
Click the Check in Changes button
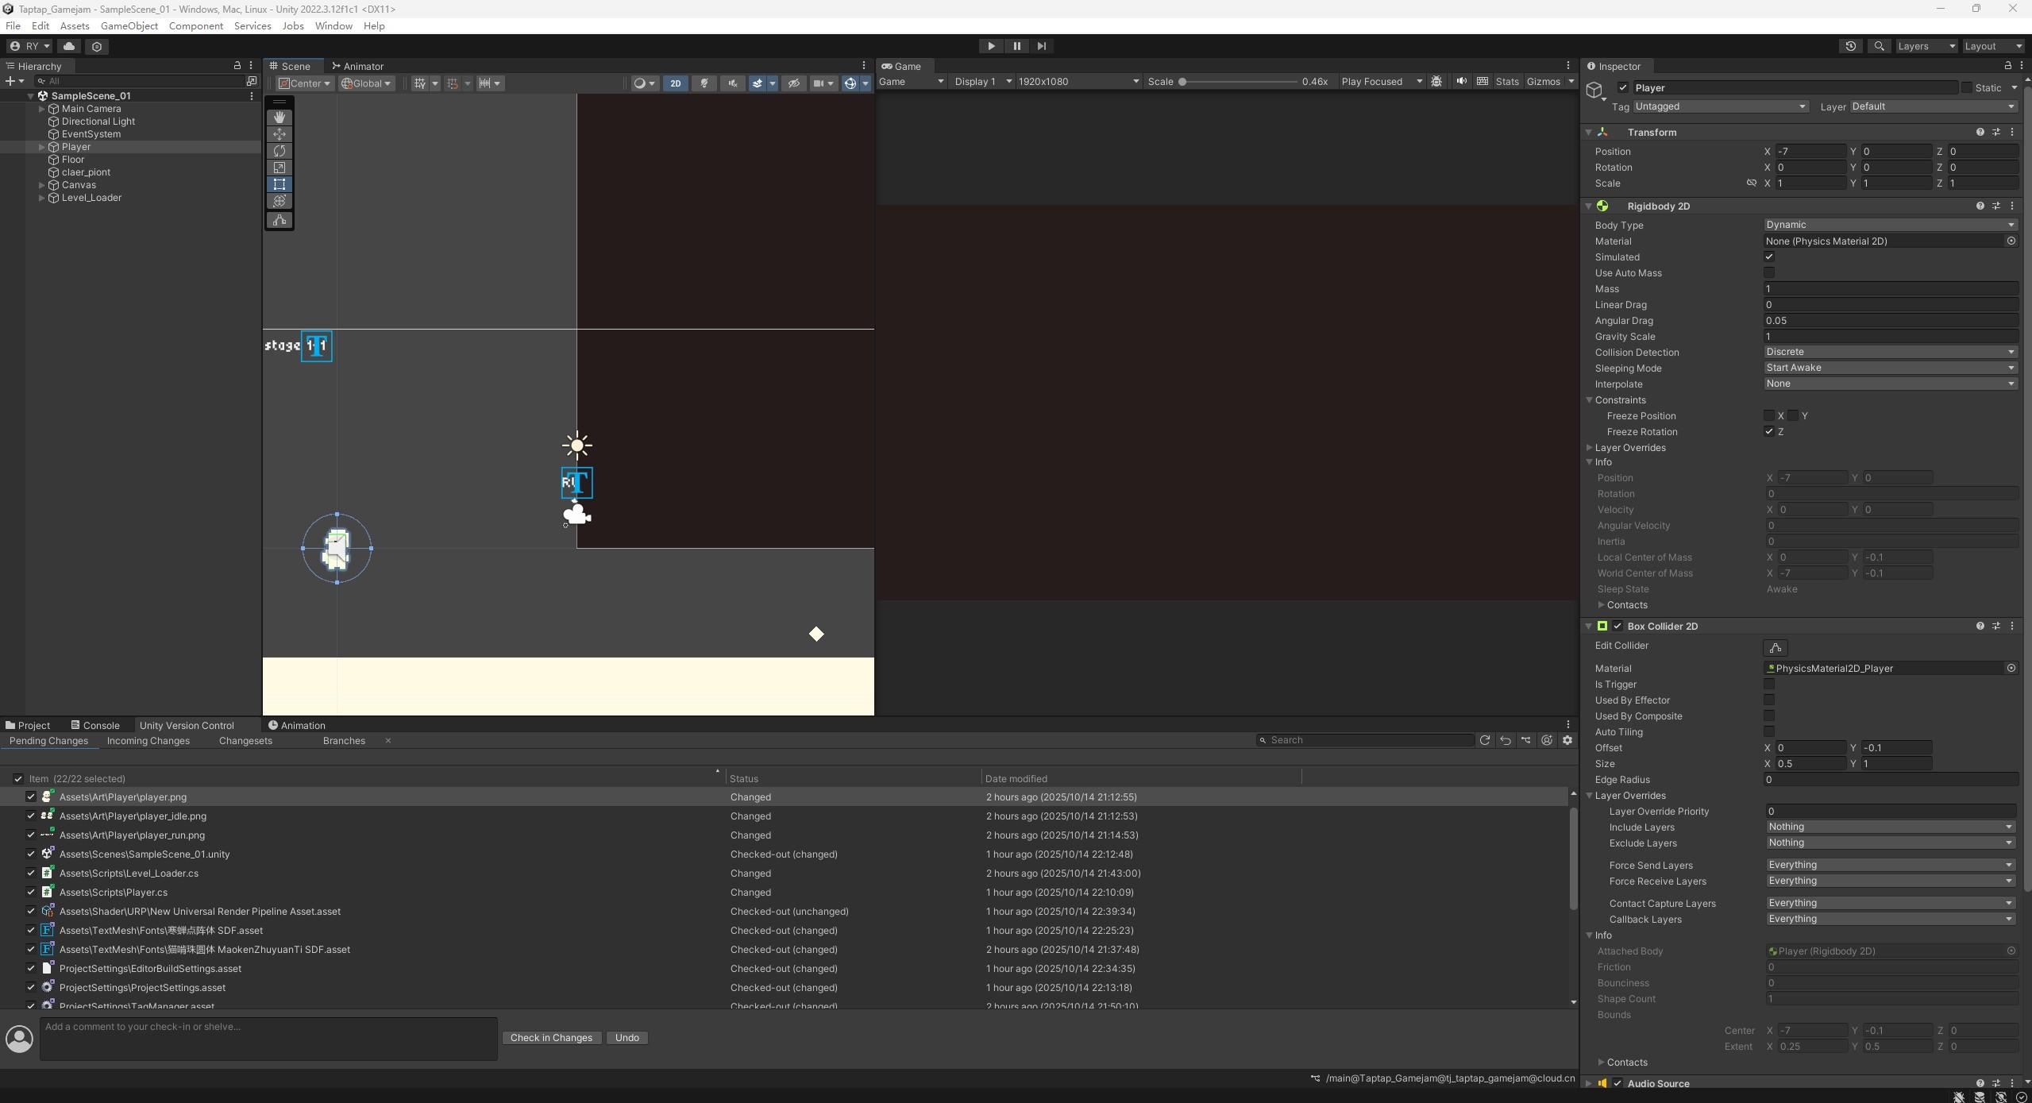click(551, 1038)
